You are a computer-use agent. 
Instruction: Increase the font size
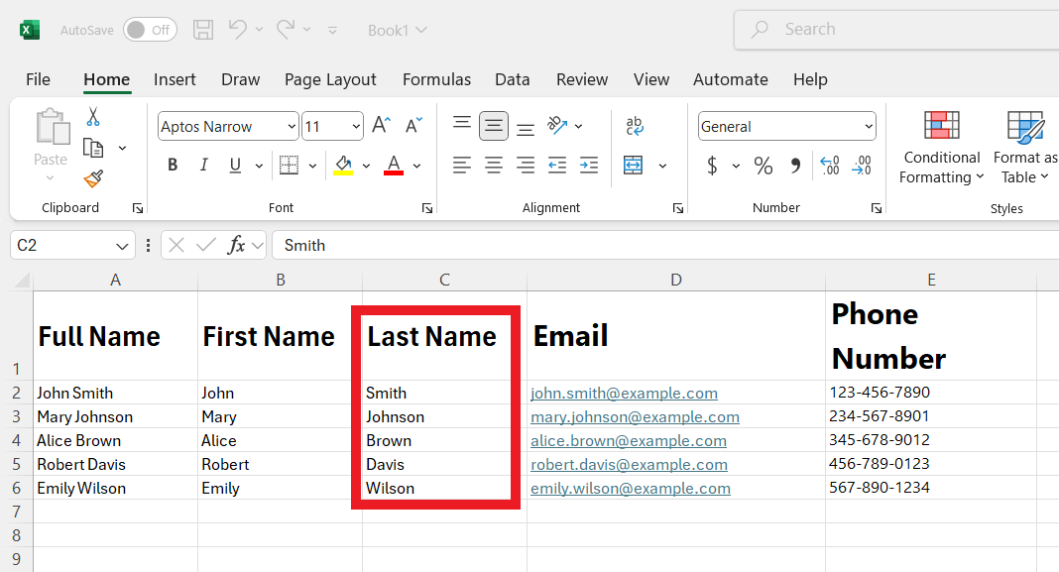[x=381, y=126]
